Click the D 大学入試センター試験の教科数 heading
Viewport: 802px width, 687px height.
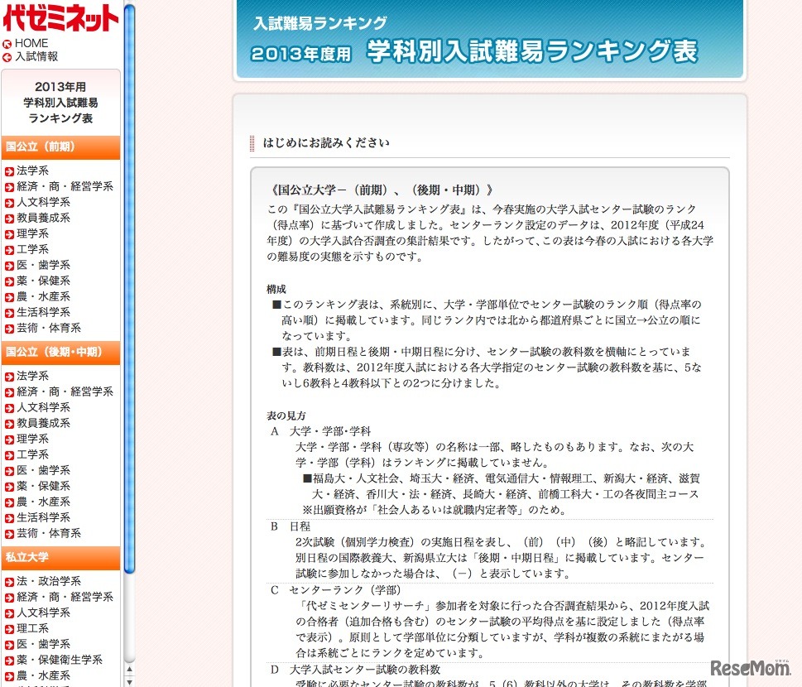coord(355,670)
